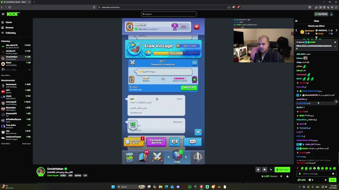Collapse the chat panel
The width and height of the screenshot is (339, 190).
click(x=296, y=21)
